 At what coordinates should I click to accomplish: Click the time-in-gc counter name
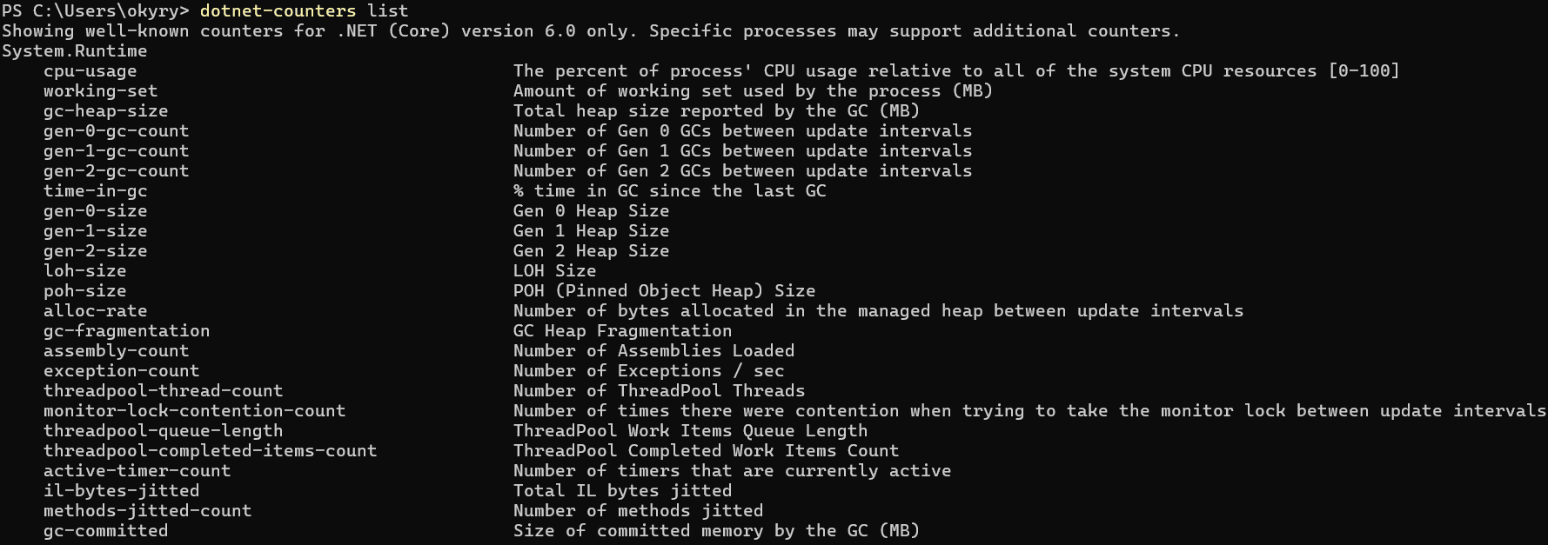tap(96, 191)
